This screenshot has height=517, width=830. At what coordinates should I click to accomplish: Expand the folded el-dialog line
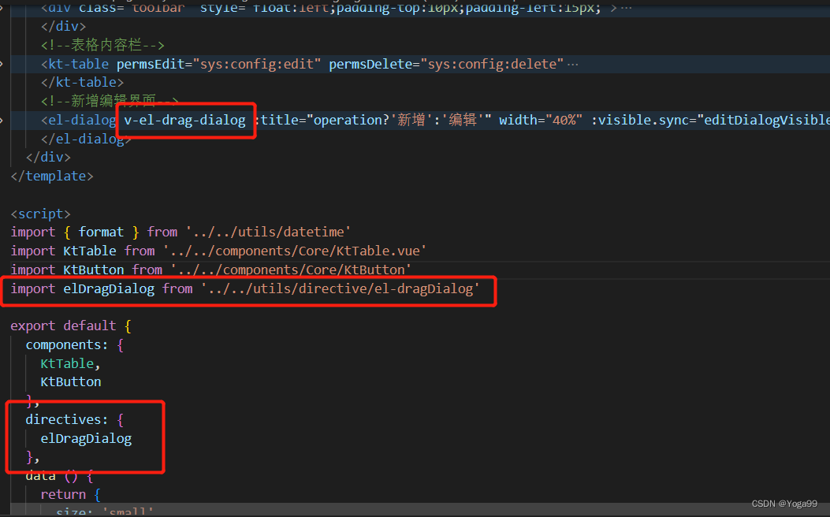tap(2, 120)
